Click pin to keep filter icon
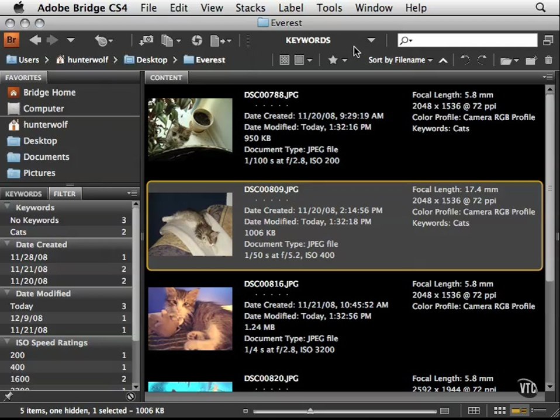Screen dimensions: 560x420 [8, 395]
